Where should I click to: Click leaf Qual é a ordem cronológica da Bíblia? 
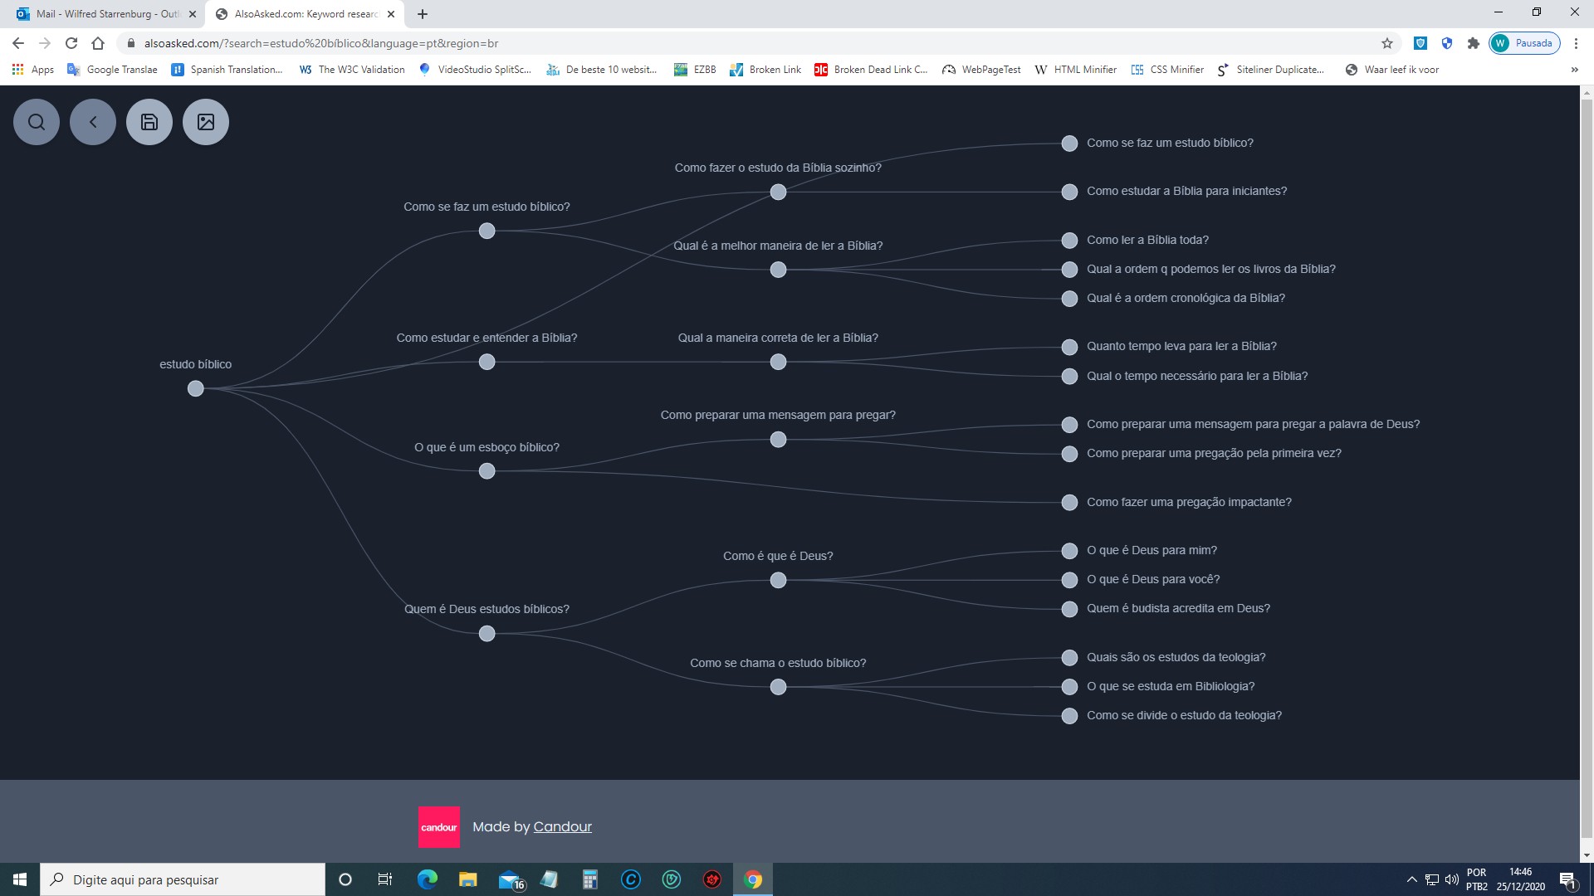coord(1069,299)
